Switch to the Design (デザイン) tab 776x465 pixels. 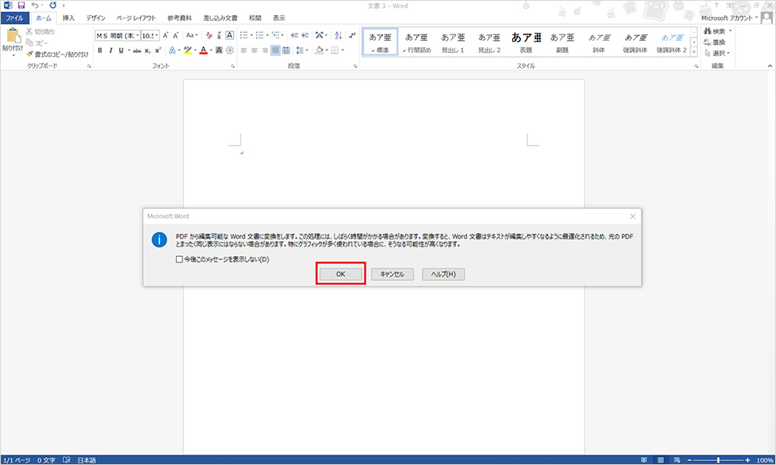point(95,18)
